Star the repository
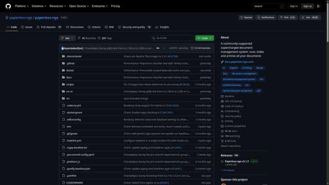Screen dimensions: 329x185 click(x=310, y=17)
